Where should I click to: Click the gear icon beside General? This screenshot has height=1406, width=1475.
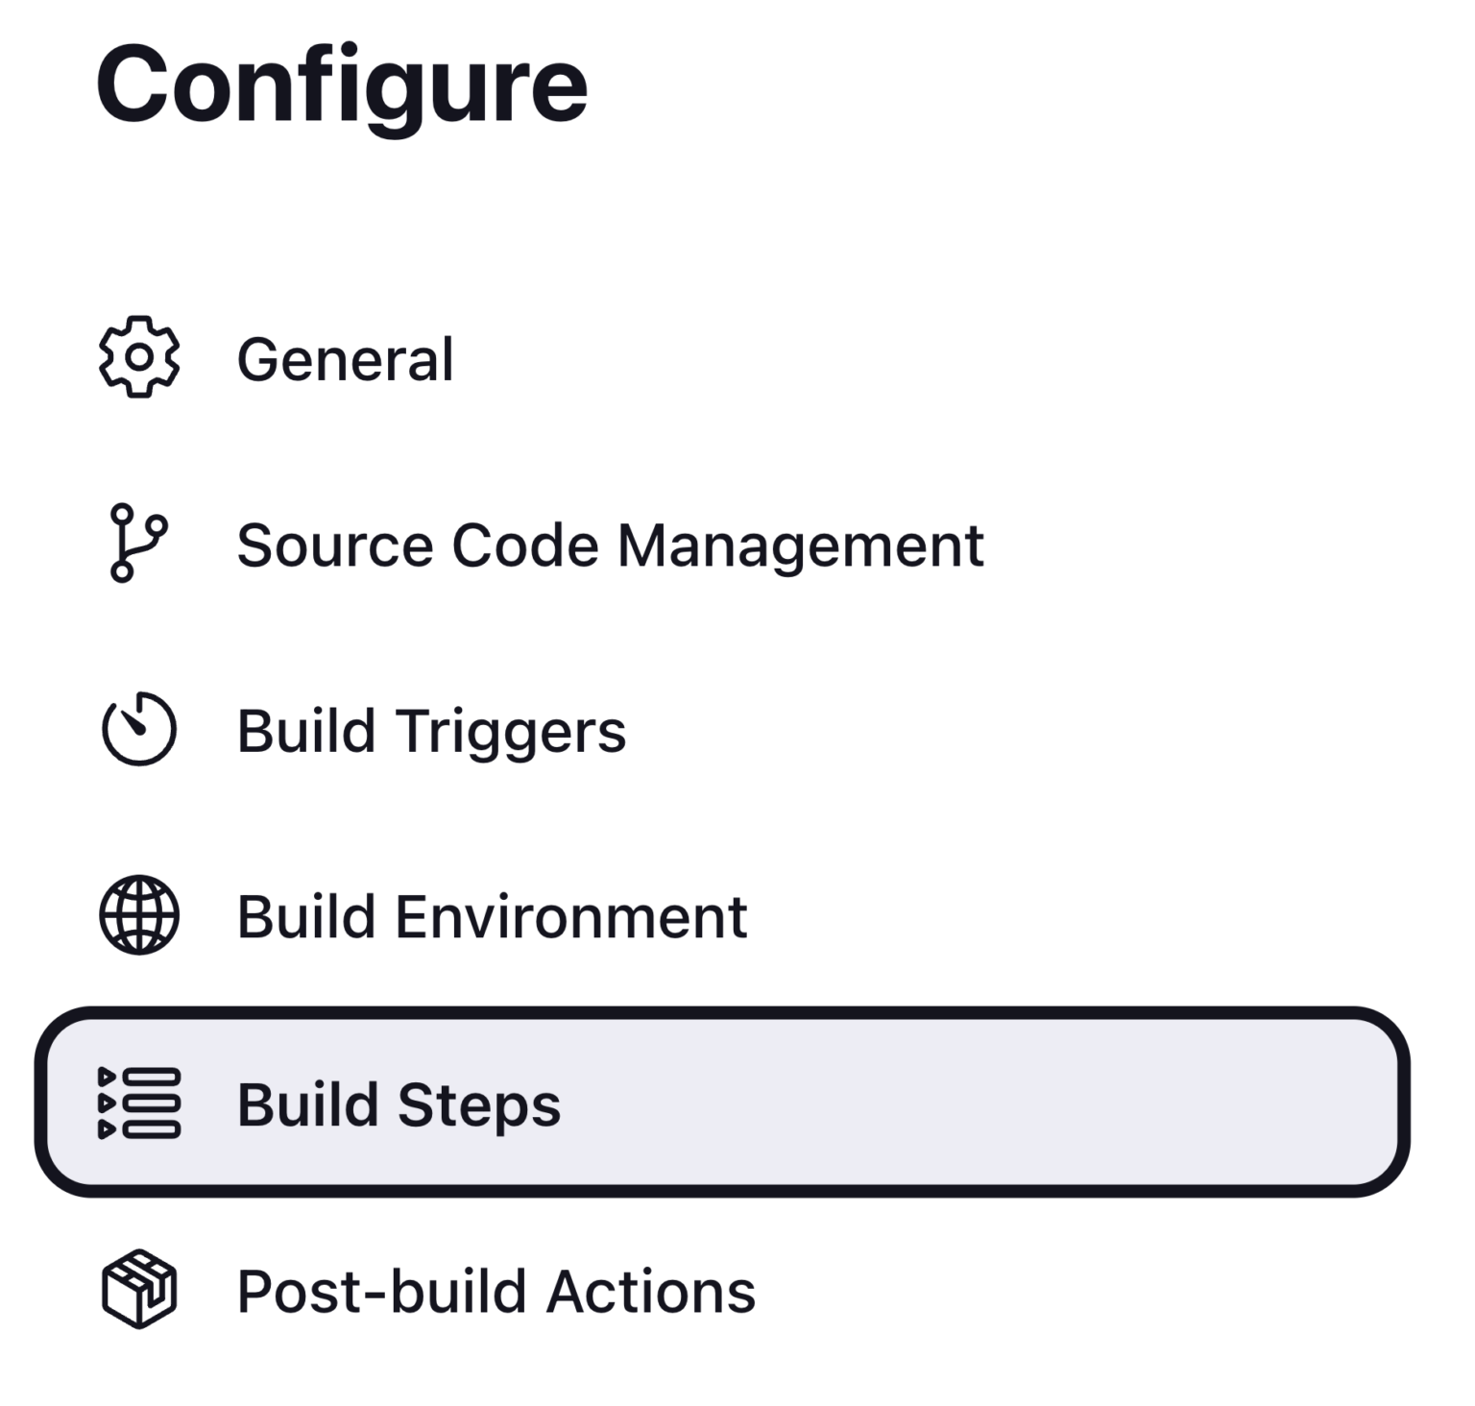tap(137, 358)
